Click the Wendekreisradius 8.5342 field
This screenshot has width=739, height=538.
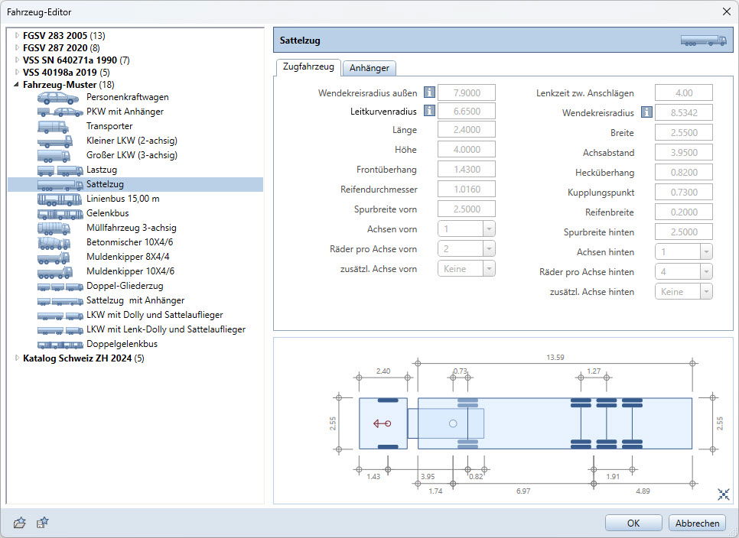click(684, 112)
